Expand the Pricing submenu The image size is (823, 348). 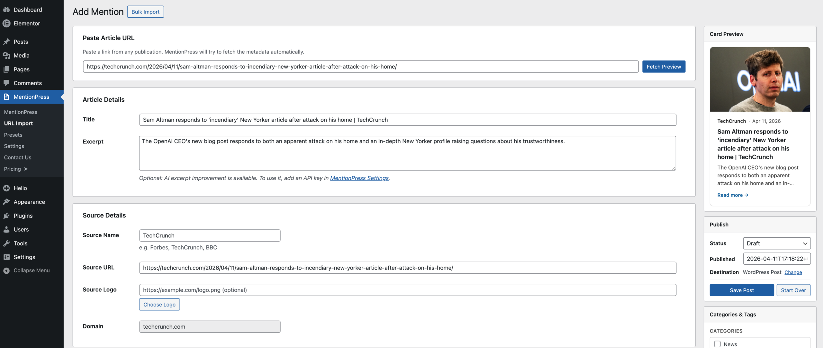click(x=15, y=169)
